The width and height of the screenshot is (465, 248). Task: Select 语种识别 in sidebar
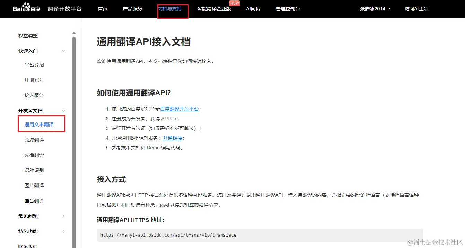pyautogui.click(x=34, y=170)
